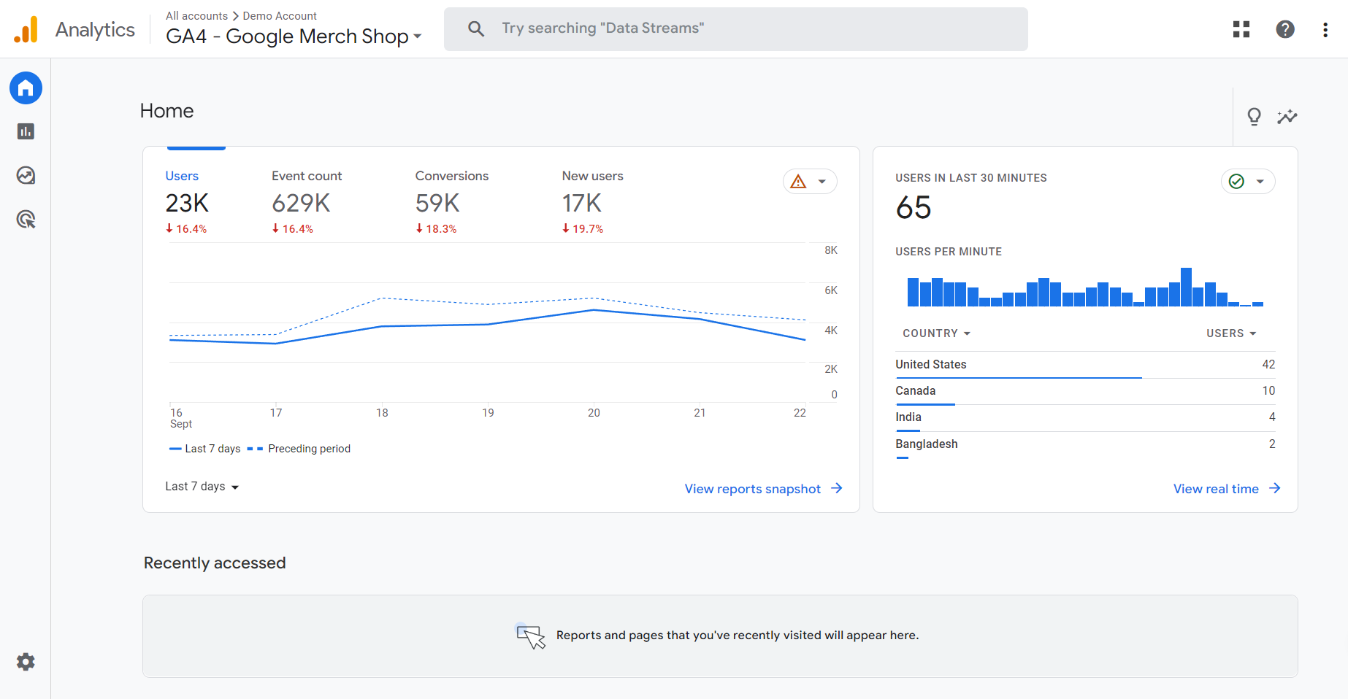Open Admin settings gear icon

pyautogui.click(x=26, y=662)
